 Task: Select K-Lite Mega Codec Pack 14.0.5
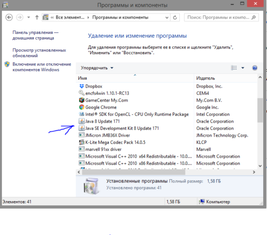115,142
